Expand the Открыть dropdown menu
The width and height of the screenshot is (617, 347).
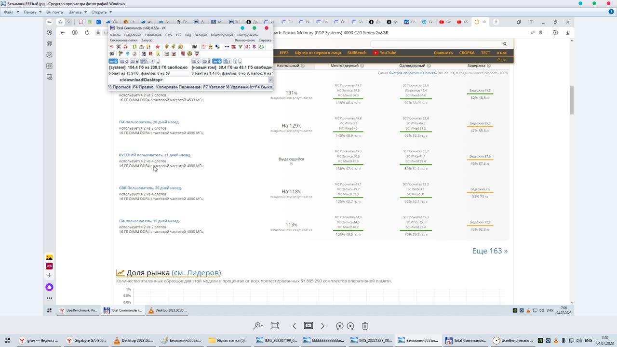101,12
